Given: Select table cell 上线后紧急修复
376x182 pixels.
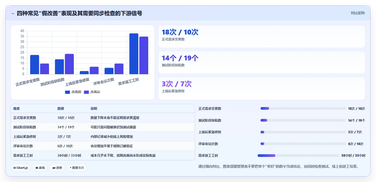Looking at the screenshot, I should [x=25, y=137].
